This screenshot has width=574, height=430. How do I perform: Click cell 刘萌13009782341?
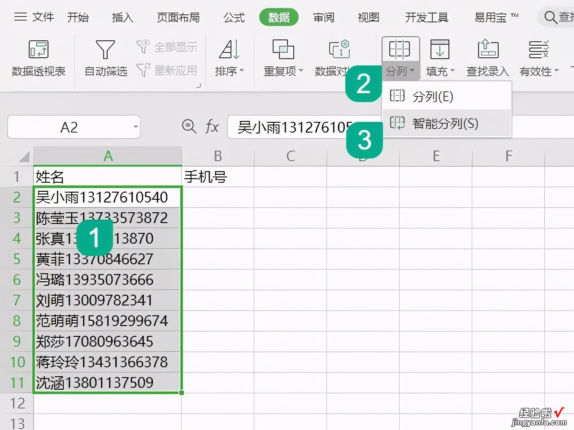coord(108,300)
